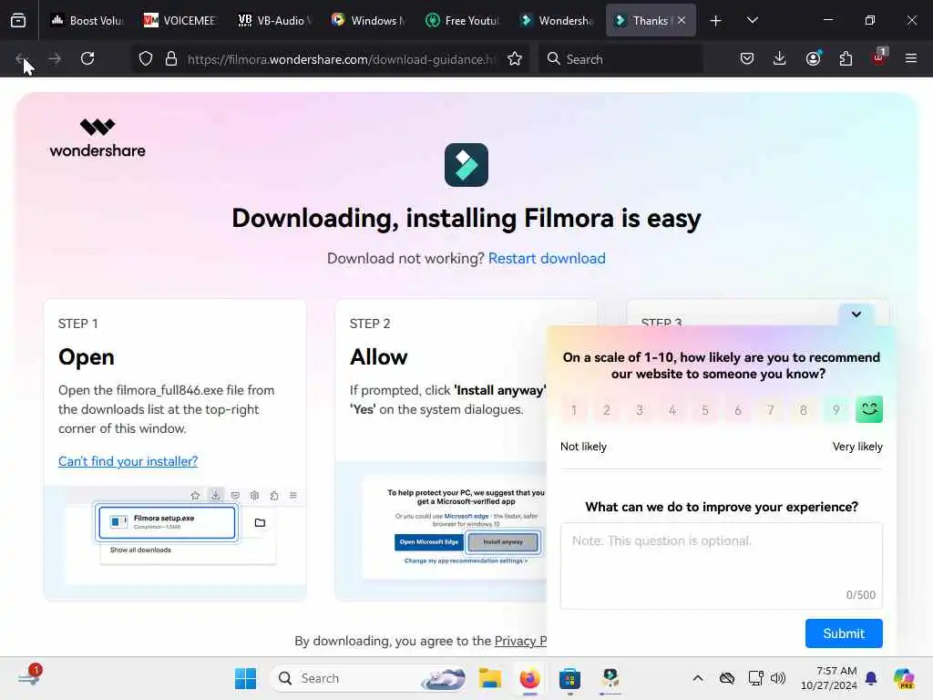Click the URL address field

click(341, 59)
